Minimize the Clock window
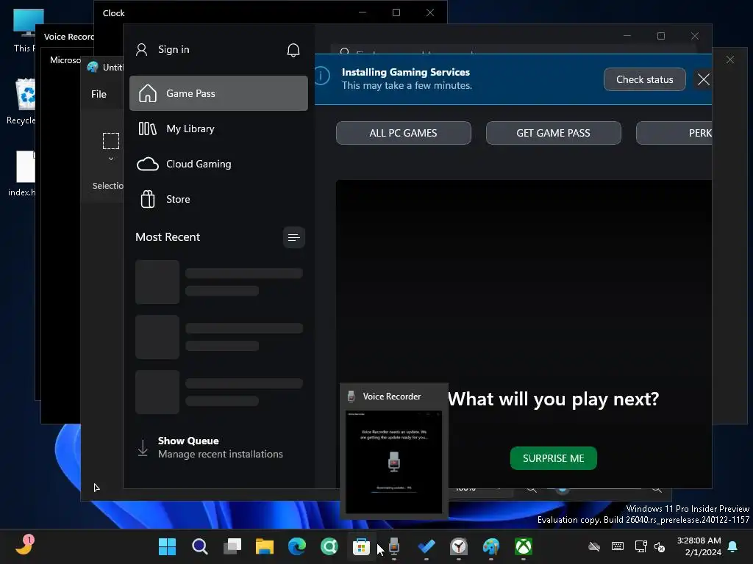Viewport: 753px width, 564px height. point(363,12)
